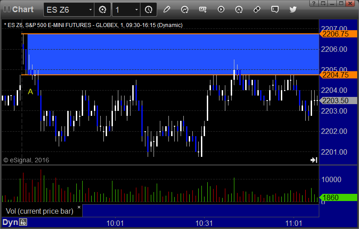
Task: Click the 2202.00 price axis label
Action: [x=334, y=131]
